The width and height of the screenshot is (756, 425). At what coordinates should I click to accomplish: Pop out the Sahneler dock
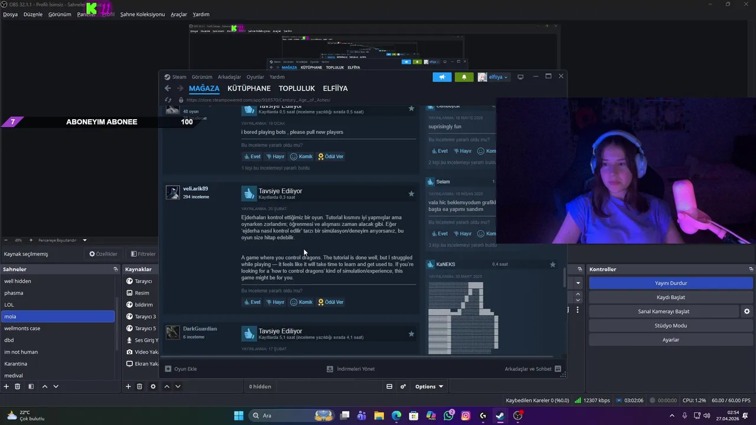[116, 269]
